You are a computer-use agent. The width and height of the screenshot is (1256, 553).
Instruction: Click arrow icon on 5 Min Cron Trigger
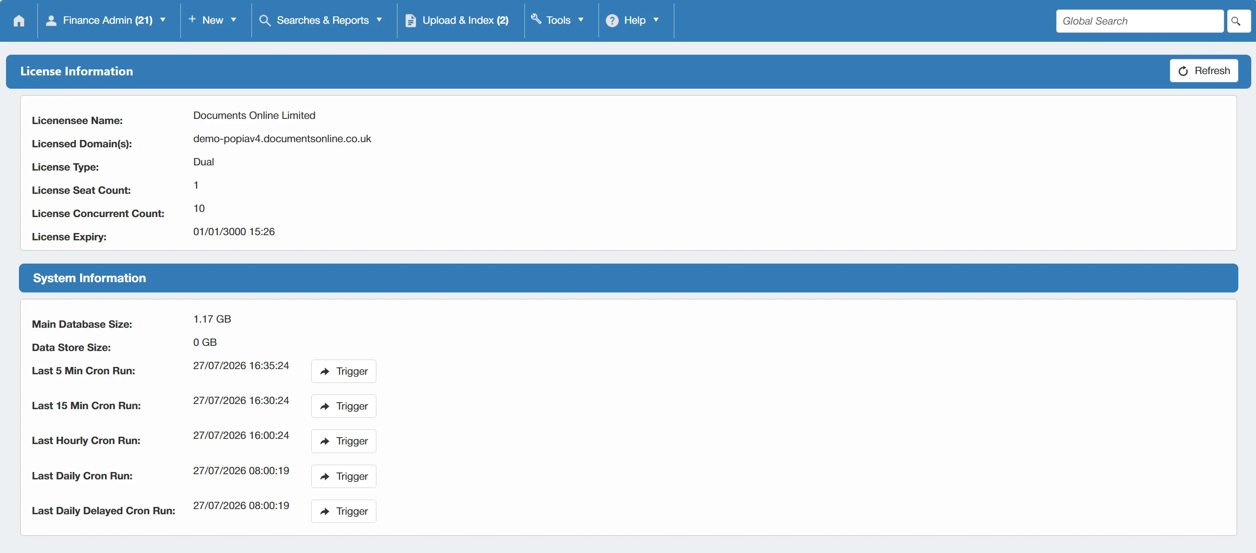tap(325, 372)
